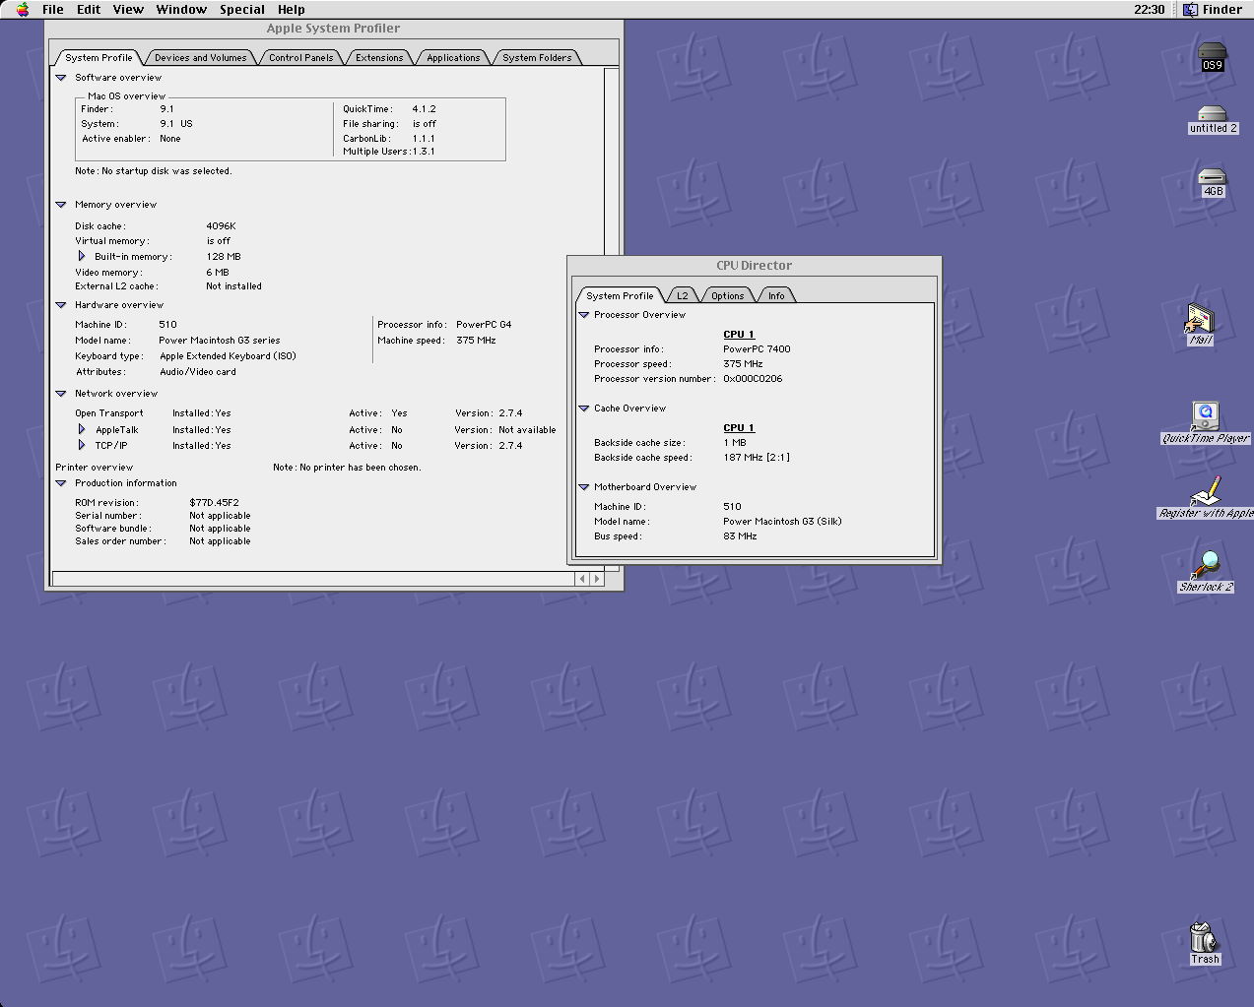Click the 'PowerPC 7400' processor info value
This screenshot has width=1254, height=1007.
pyautogui.click(x=757, y=349)
